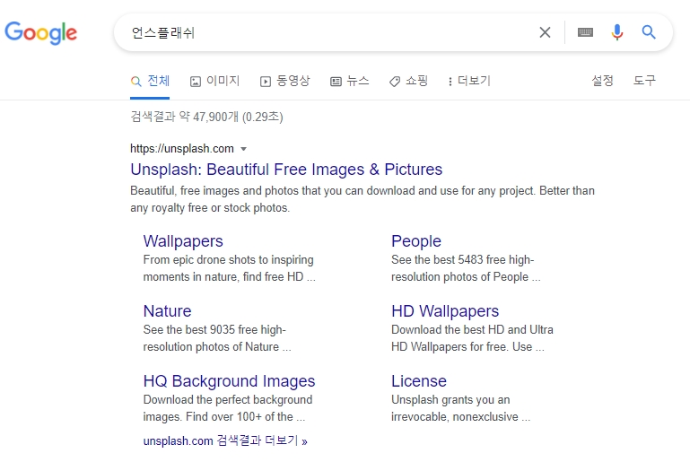Submit search with magnifier icon

point(649,32)
